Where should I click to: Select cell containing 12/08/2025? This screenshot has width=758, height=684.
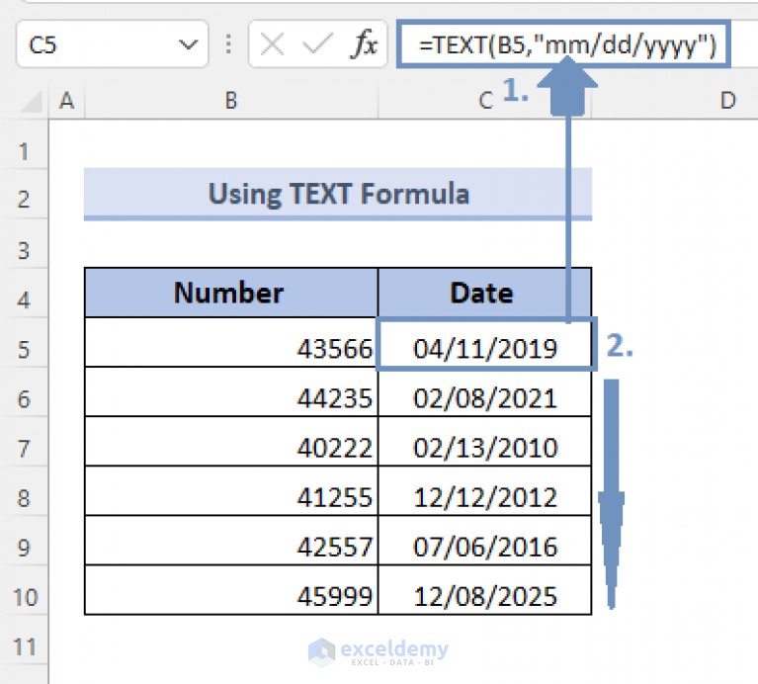[485, 597]
